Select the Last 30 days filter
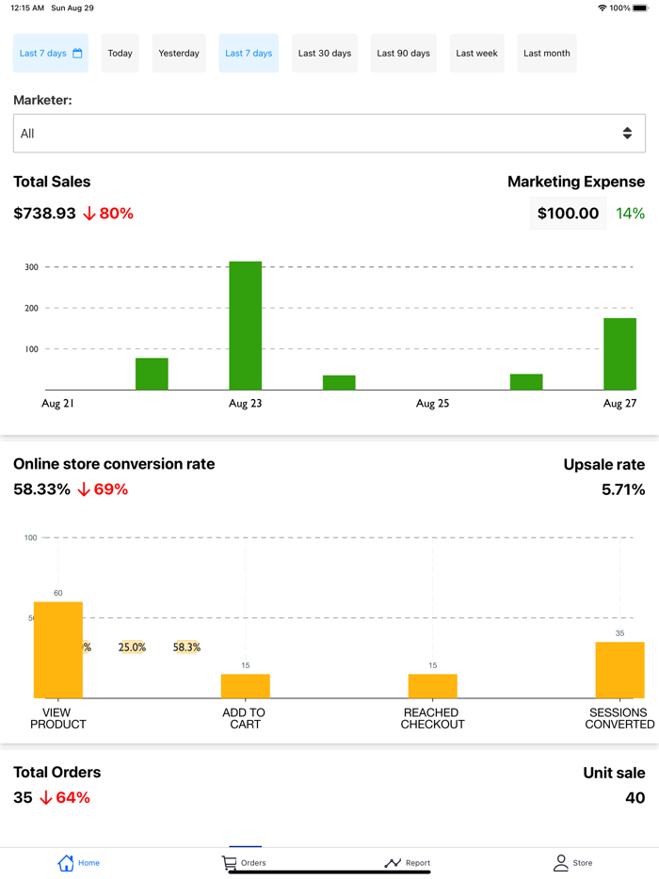 coord(325,54)
